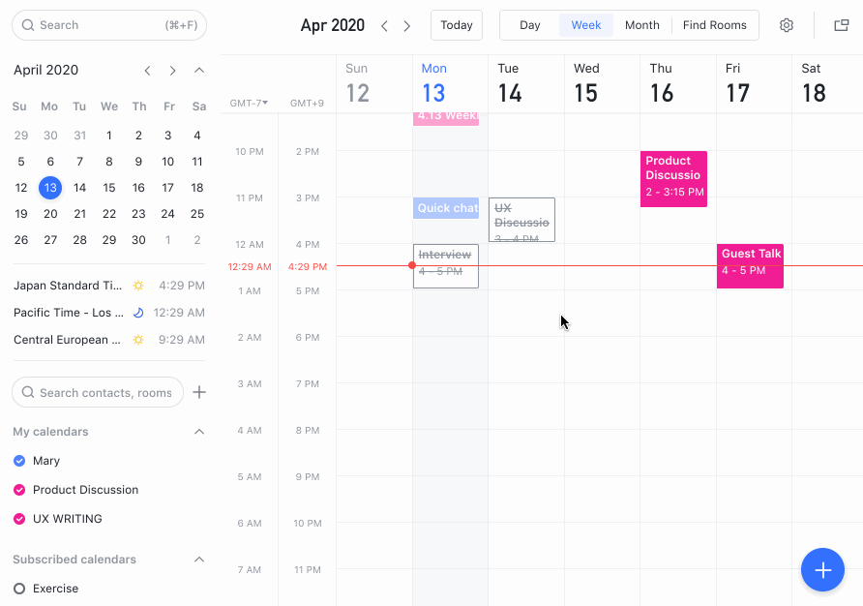Screen dimensions: 863x606
Task: Switch to Month view
Action: tap(641, 25)
